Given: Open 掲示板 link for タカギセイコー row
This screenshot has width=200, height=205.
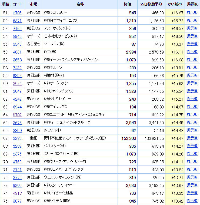Looking at the screenshot, I should (192, 99).
